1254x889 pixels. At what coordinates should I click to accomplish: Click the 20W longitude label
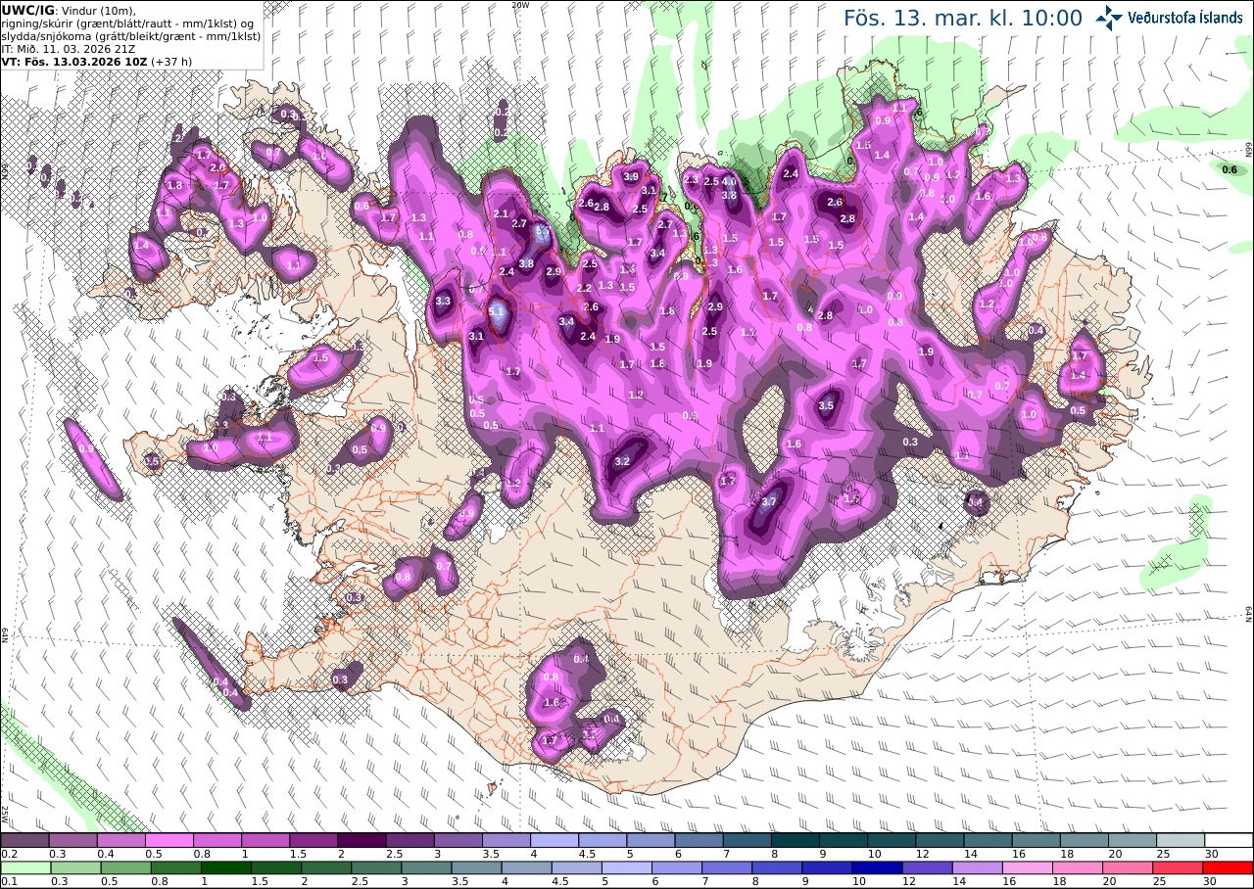pyautogui.click(x=521, y=5)
